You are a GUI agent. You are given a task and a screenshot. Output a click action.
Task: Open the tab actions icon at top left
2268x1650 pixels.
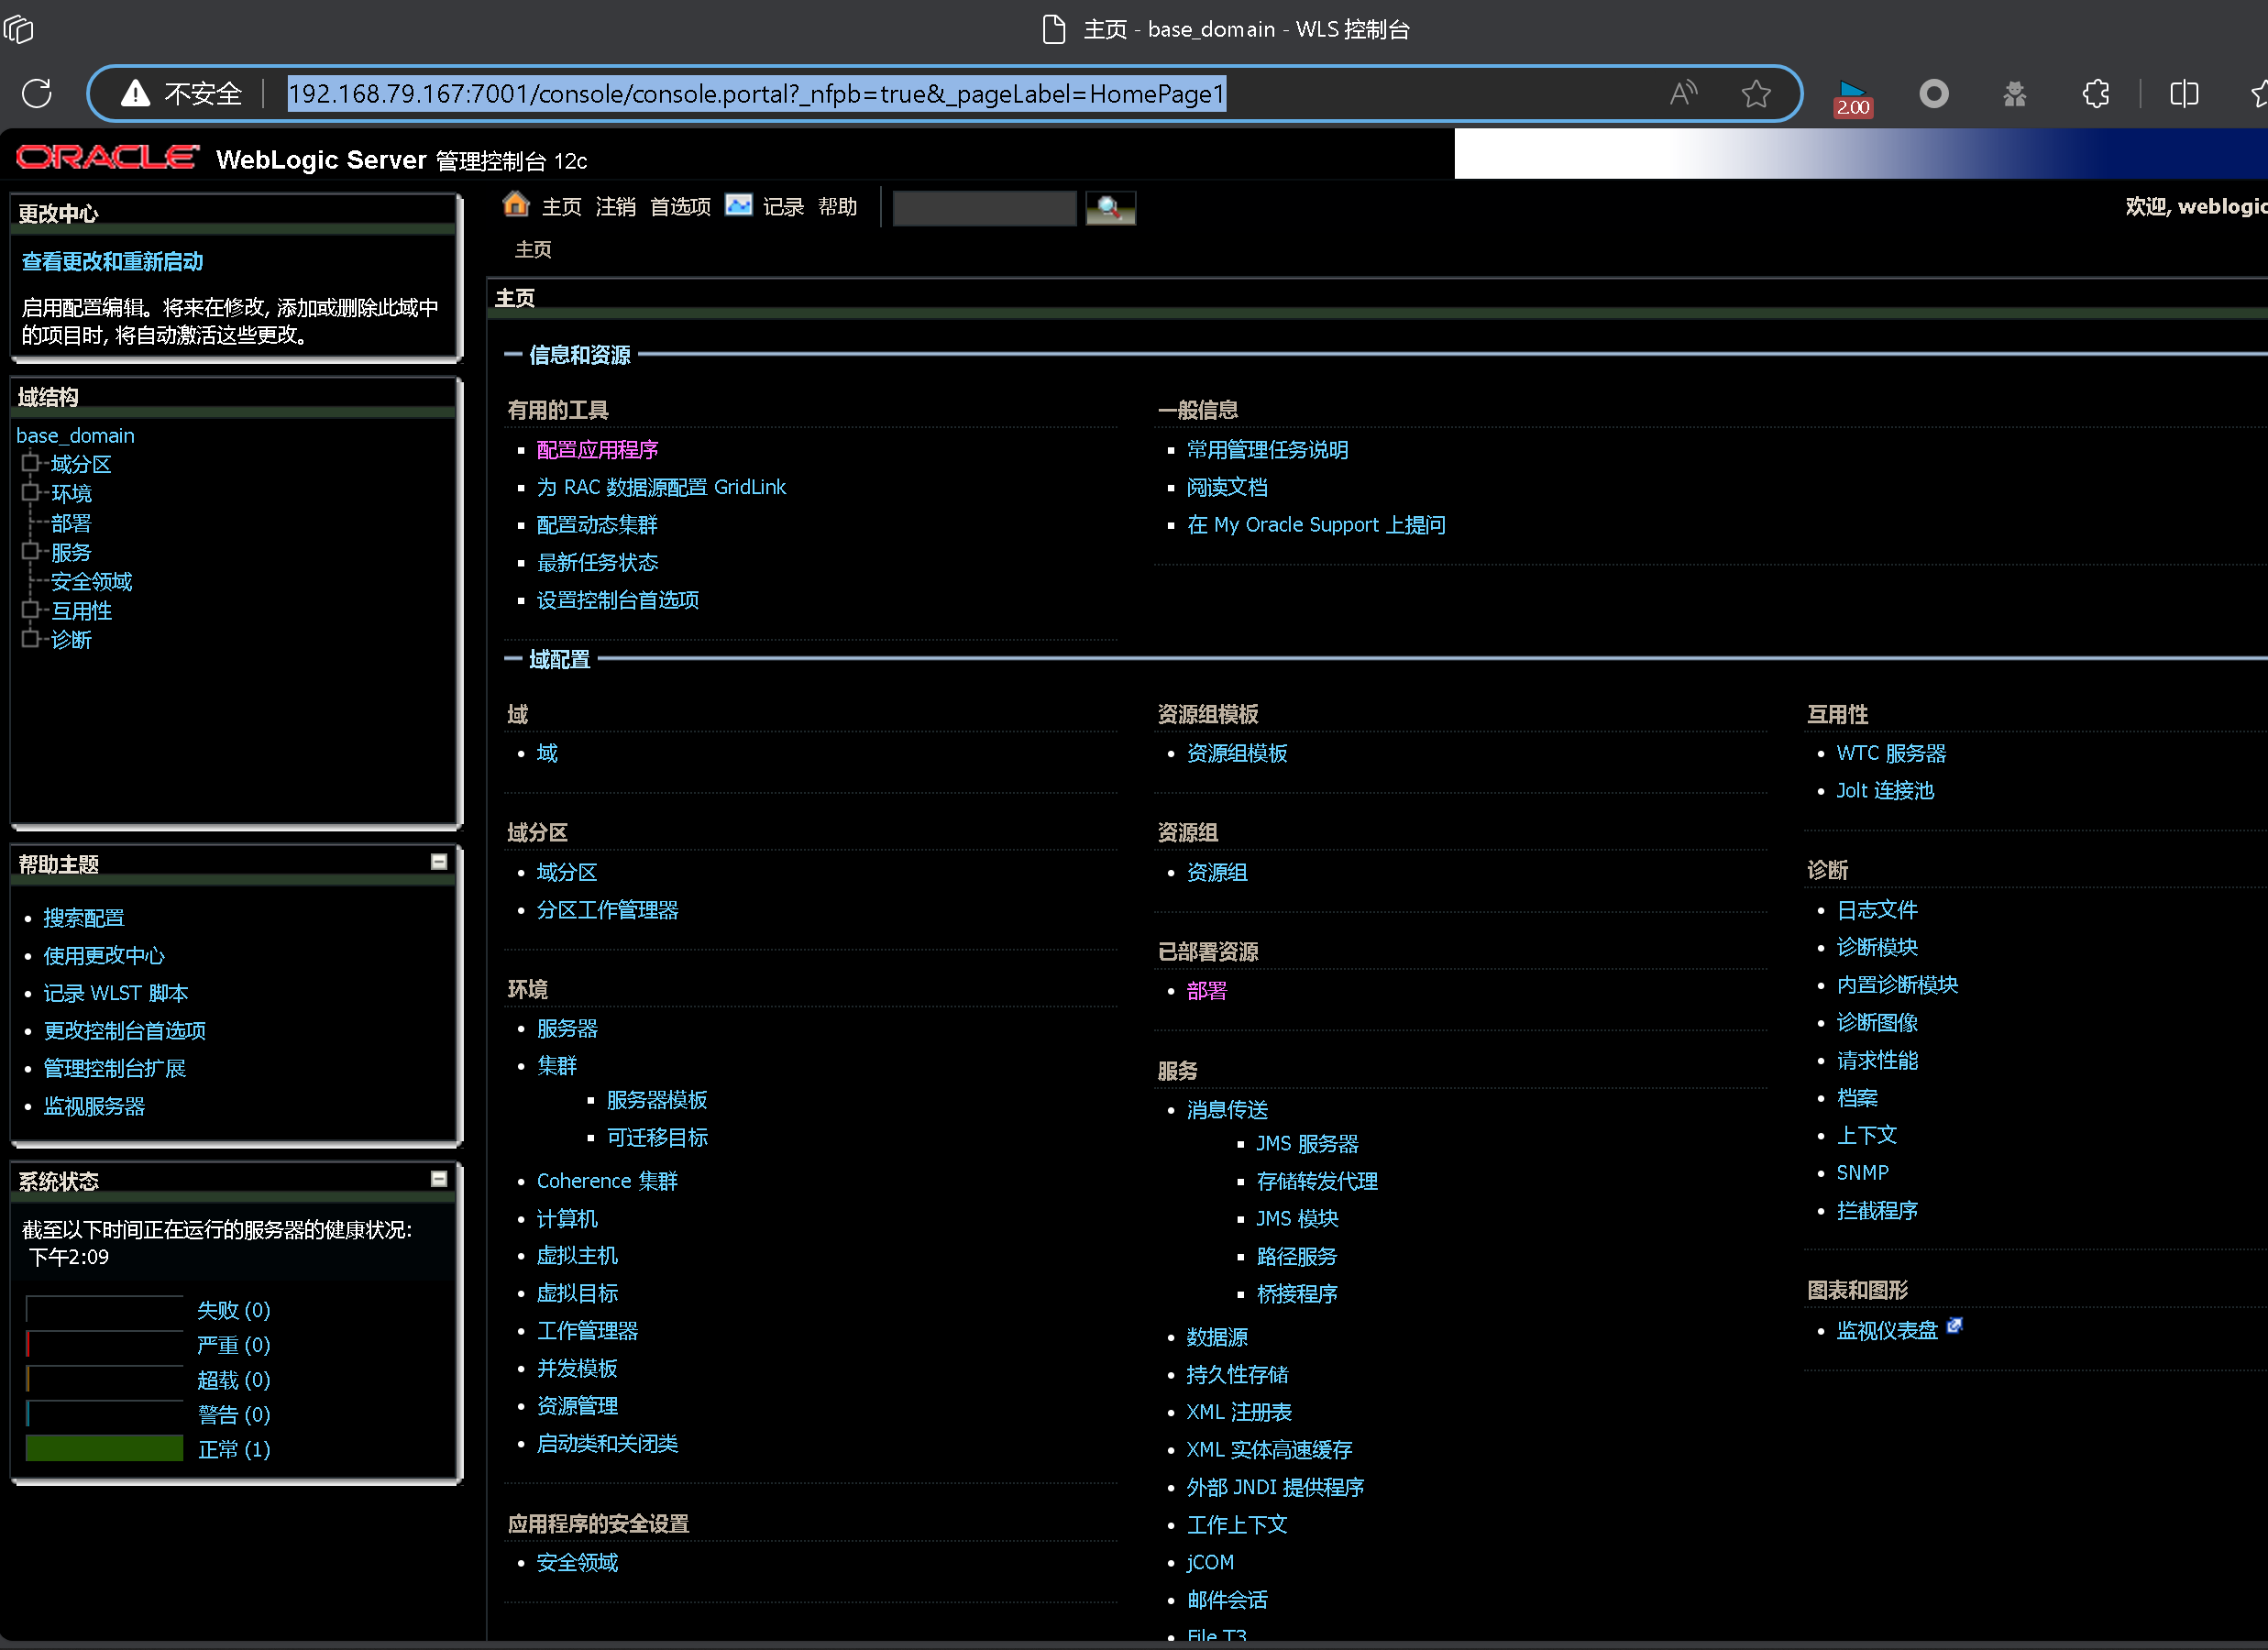[x=19, y=30]
